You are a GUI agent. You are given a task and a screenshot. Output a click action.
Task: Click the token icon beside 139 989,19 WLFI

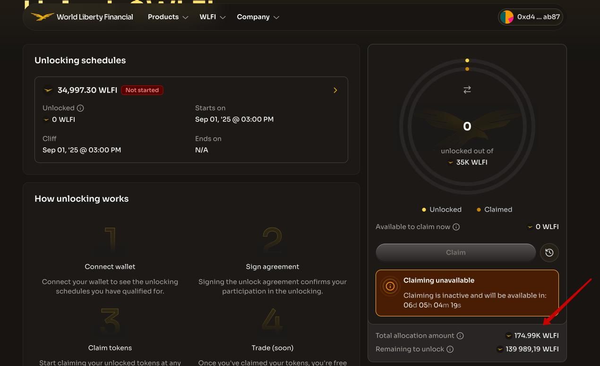pyautogui.click(x=500, y=349)
